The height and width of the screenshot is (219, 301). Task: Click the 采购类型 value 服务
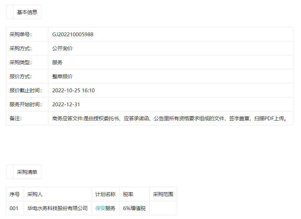(x=57, y=62)
